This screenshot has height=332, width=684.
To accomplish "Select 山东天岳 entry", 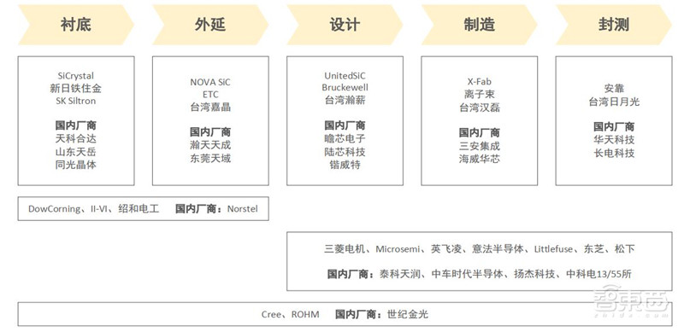I will (76, 152).
